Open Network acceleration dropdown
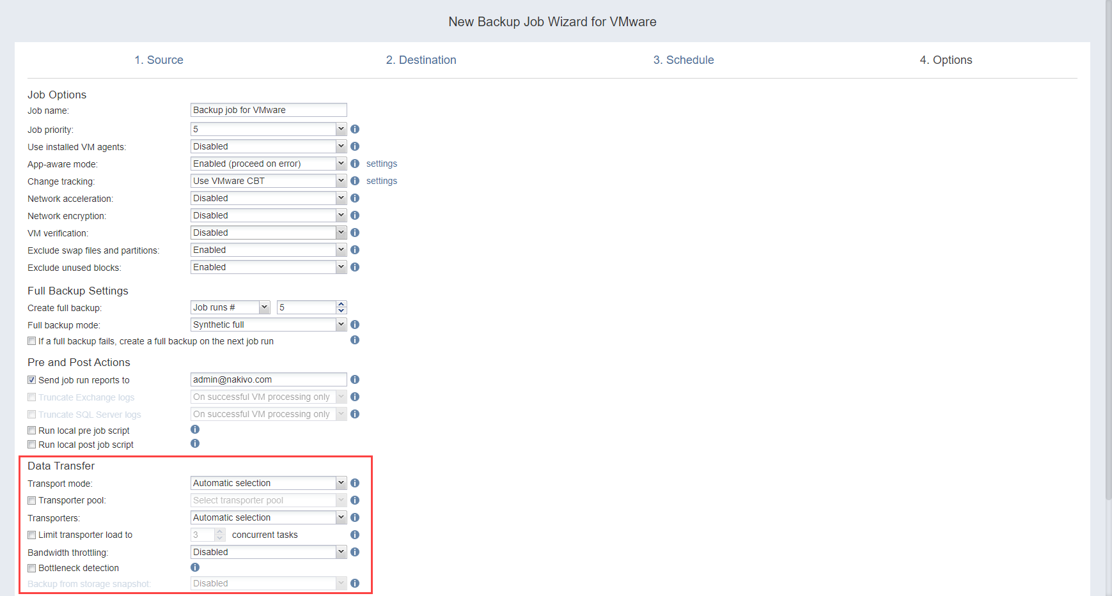 pyautogui.click(x=269, y=198)
